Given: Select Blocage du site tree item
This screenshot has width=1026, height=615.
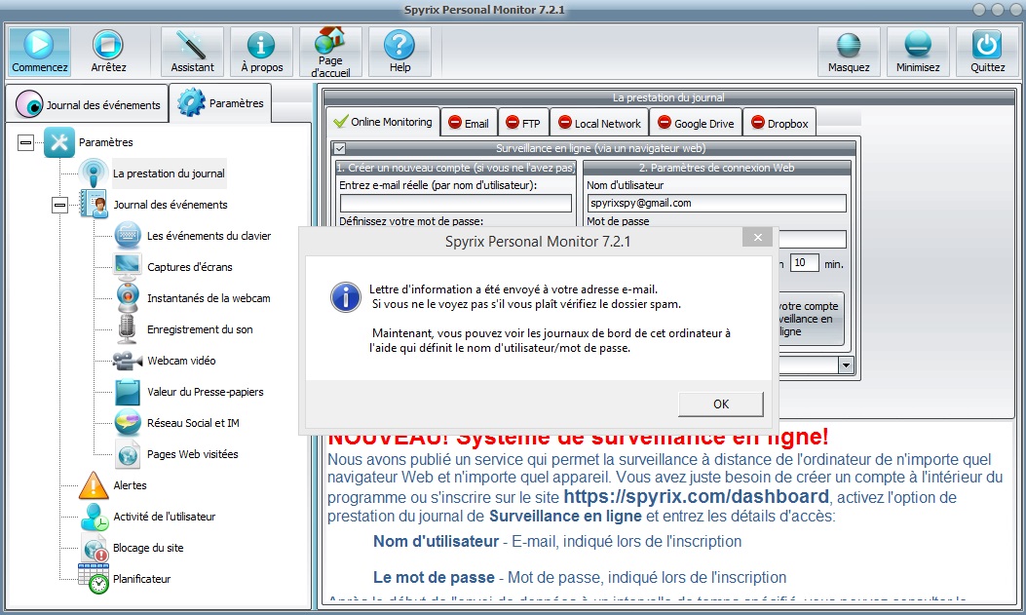Looking at the screenshot, I should [148, 548].
